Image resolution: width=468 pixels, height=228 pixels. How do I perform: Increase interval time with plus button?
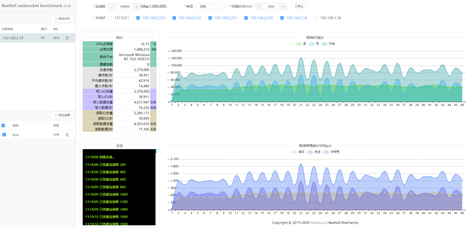[283, 6]
